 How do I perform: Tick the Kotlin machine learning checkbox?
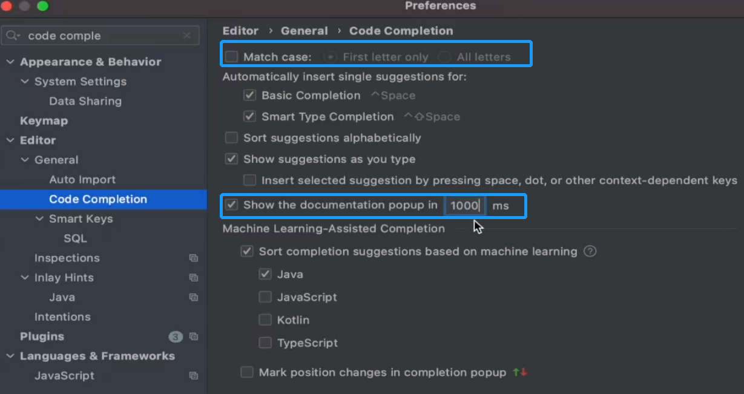pos(265,320)
